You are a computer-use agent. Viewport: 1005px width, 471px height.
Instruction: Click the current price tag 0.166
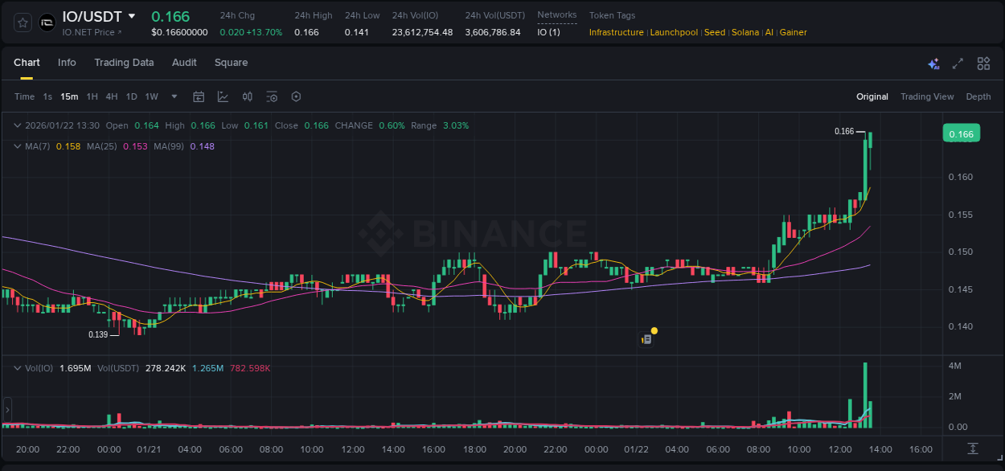[x=962, y=133]
